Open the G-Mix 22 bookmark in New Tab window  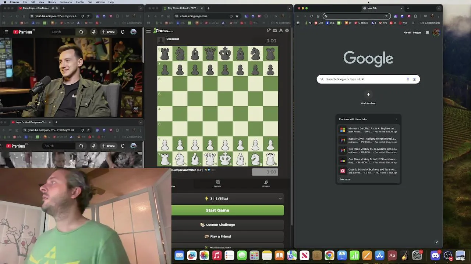point(361,23)
